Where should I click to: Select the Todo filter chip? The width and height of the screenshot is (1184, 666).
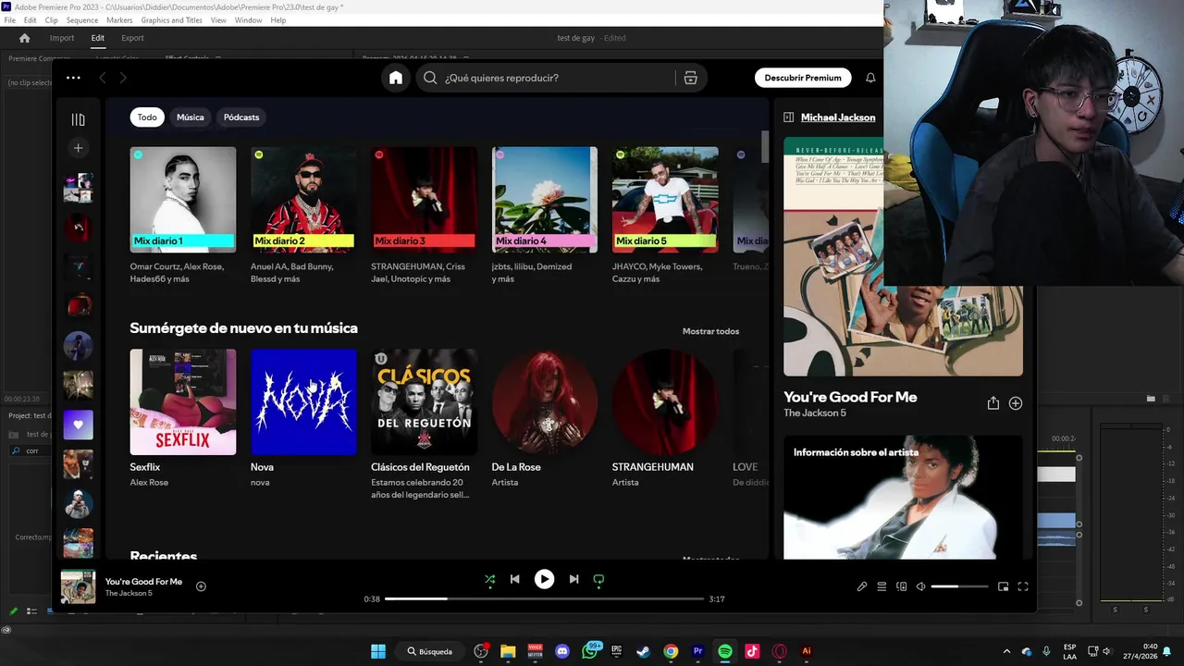[x=147, y=117]
